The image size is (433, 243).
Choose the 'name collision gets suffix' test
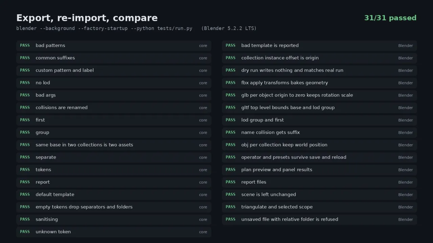coord(319,133)
